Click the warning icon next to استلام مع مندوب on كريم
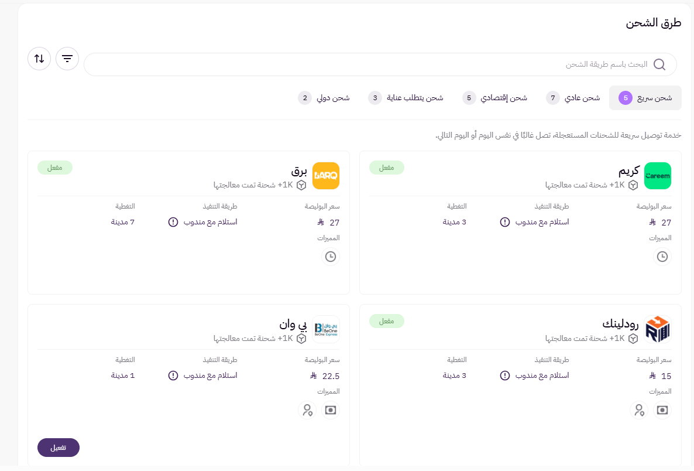694x471 pixels. click(504, 222)
